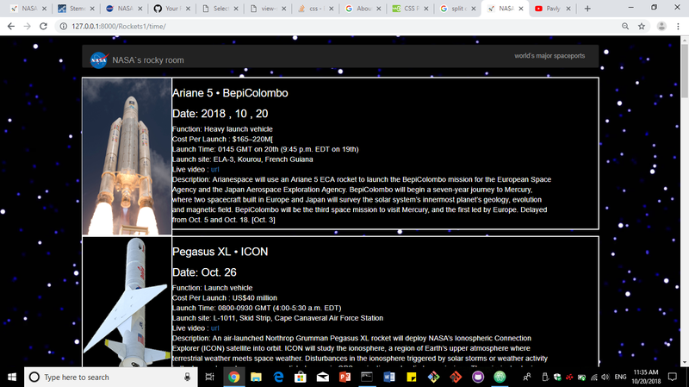Click NASA's rocky room title
The image size is (689, 387).
click(x=147, y=60)
